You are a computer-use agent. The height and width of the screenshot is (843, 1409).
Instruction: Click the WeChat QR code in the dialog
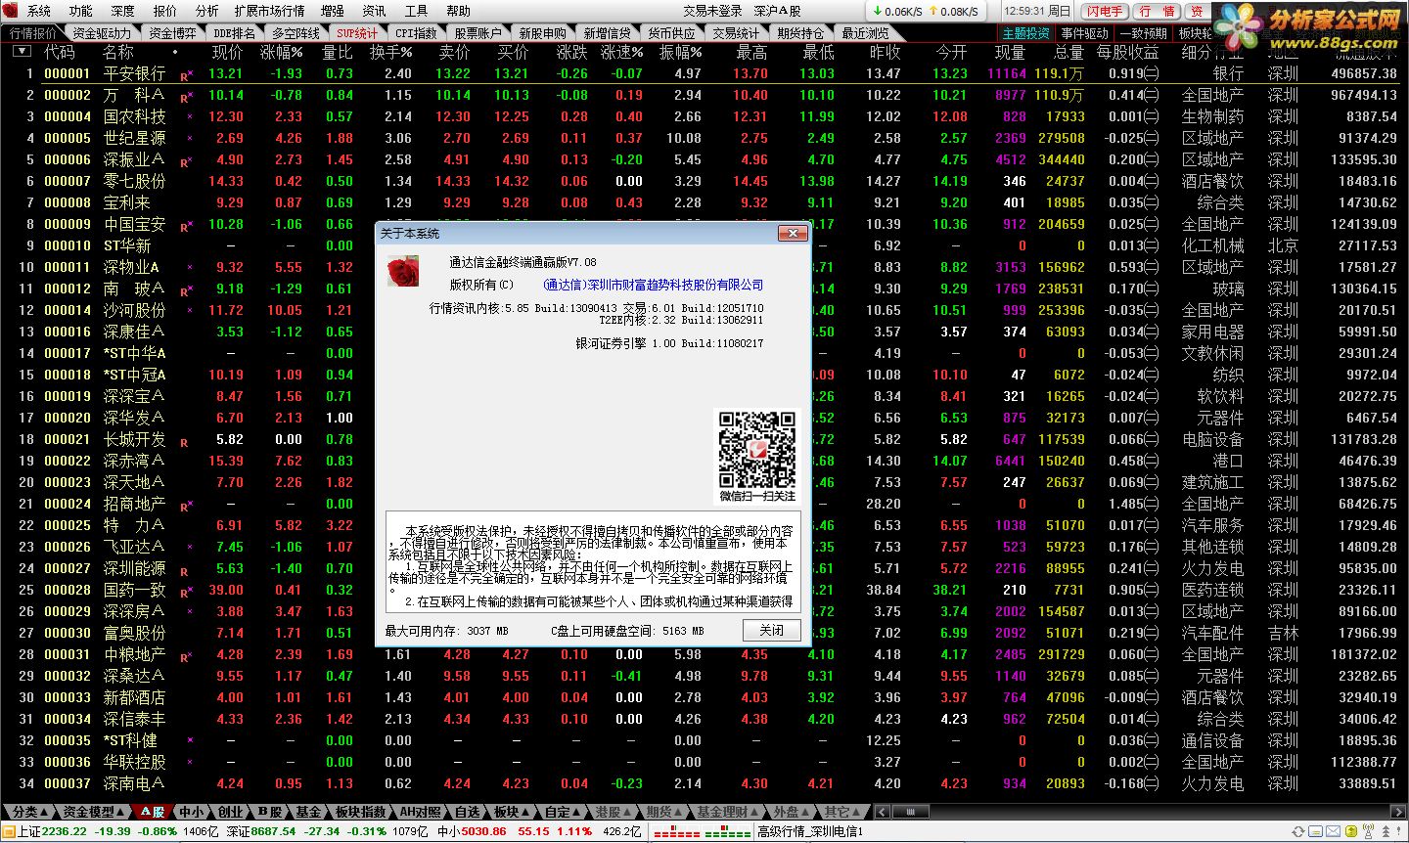757,449
